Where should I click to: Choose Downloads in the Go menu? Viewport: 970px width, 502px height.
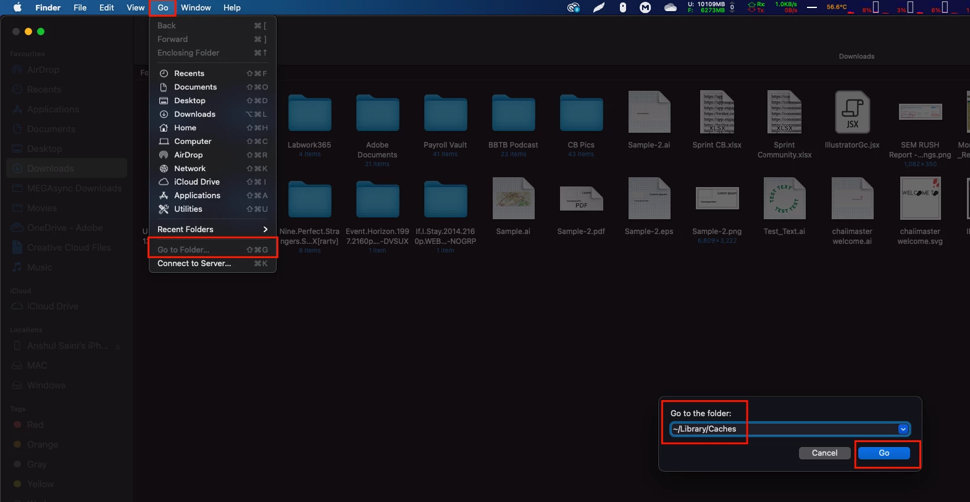tap(212, 114)
